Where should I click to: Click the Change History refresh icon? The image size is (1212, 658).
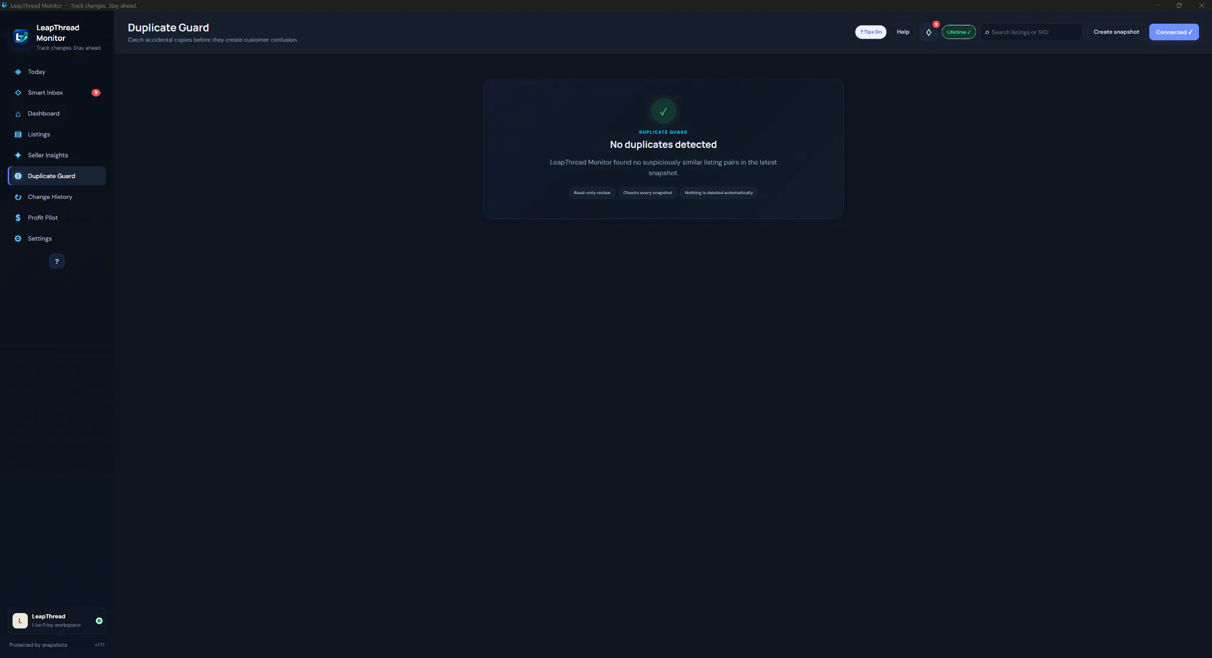click(18, 197)
